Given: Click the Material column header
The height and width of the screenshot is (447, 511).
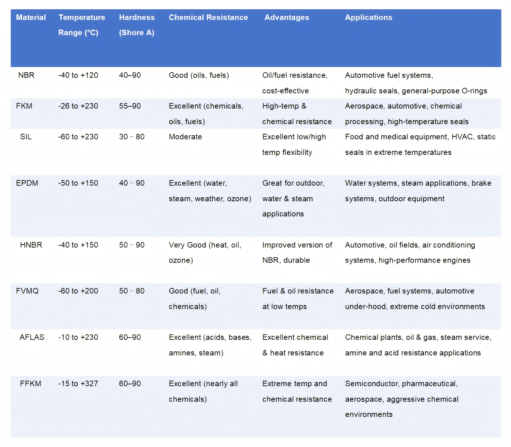Looking at the screenshot, I should (31, 17).
